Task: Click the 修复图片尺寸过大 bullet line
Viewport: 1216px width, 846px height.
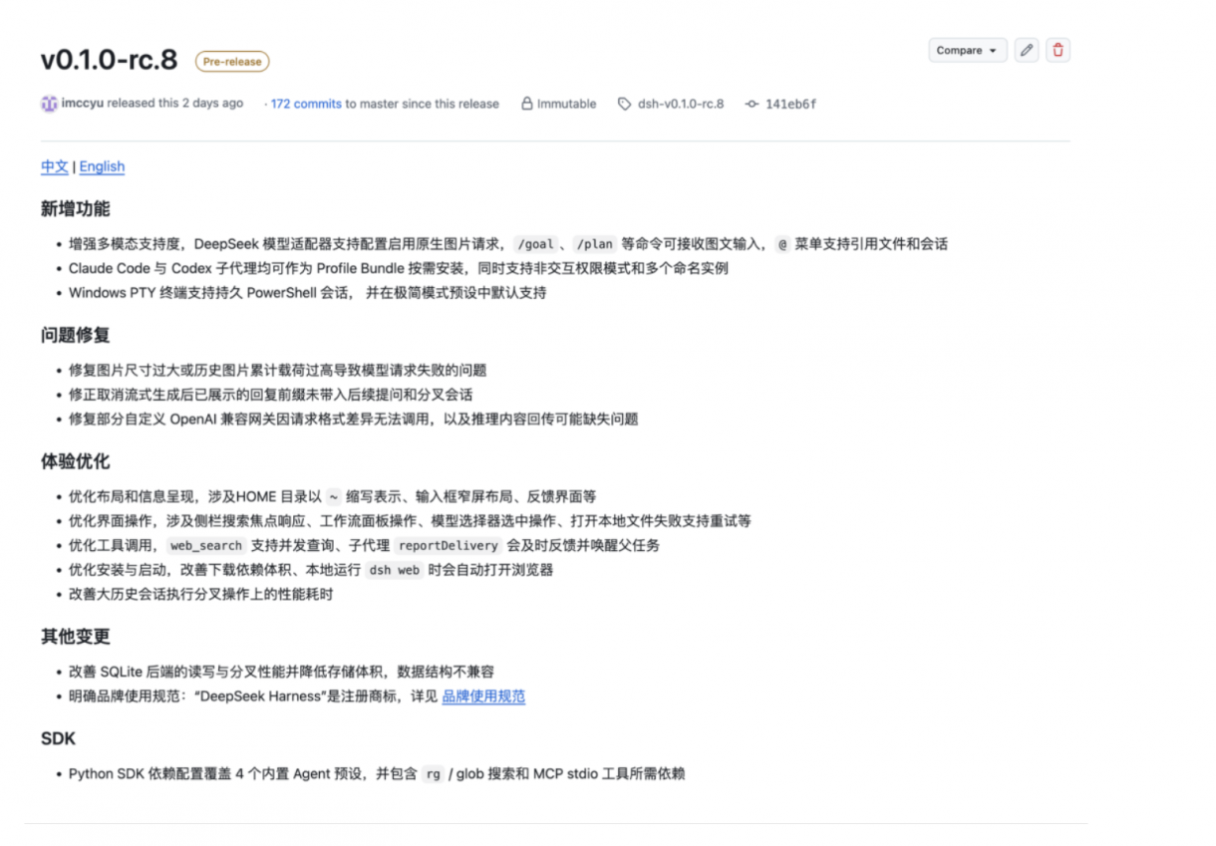Action: (277, 370)
